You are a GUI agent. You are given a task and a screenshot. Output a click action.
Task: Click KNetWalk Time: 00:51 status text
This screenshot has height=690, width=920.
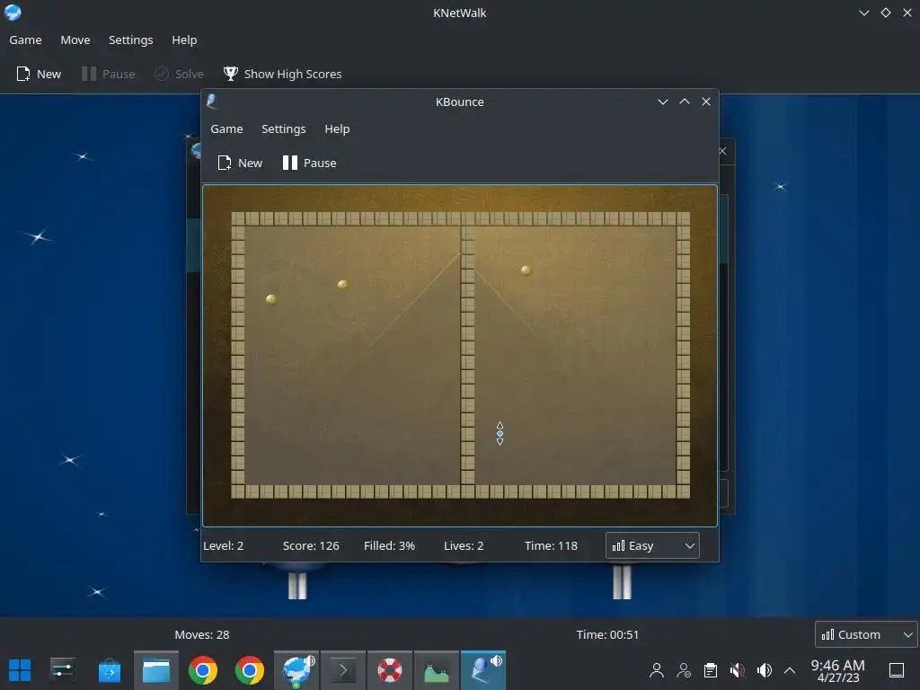(607, 634)
